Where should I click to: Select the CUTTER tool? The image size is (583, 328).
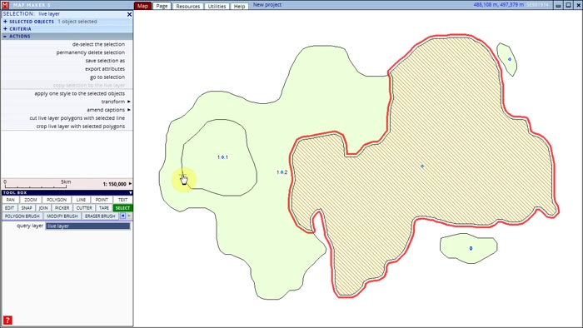[x=84, y=208]
